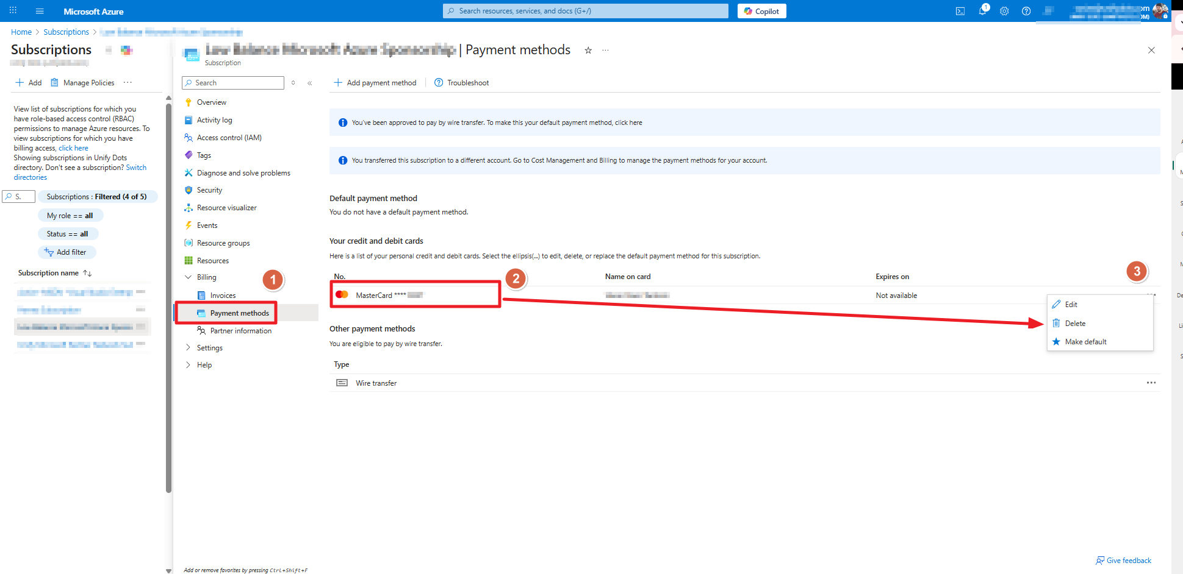The height and width of the screenshot is (574, 1183).
Task: Launch Azure Cloud Shell
Action: [960, 10]
